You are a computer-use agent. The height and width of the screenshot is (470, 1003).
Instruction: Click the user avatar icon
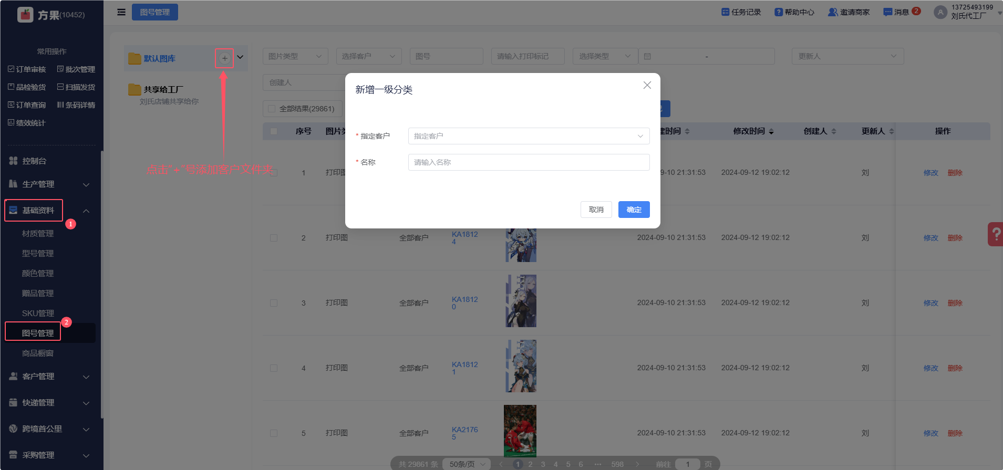(x=940, y=12)
